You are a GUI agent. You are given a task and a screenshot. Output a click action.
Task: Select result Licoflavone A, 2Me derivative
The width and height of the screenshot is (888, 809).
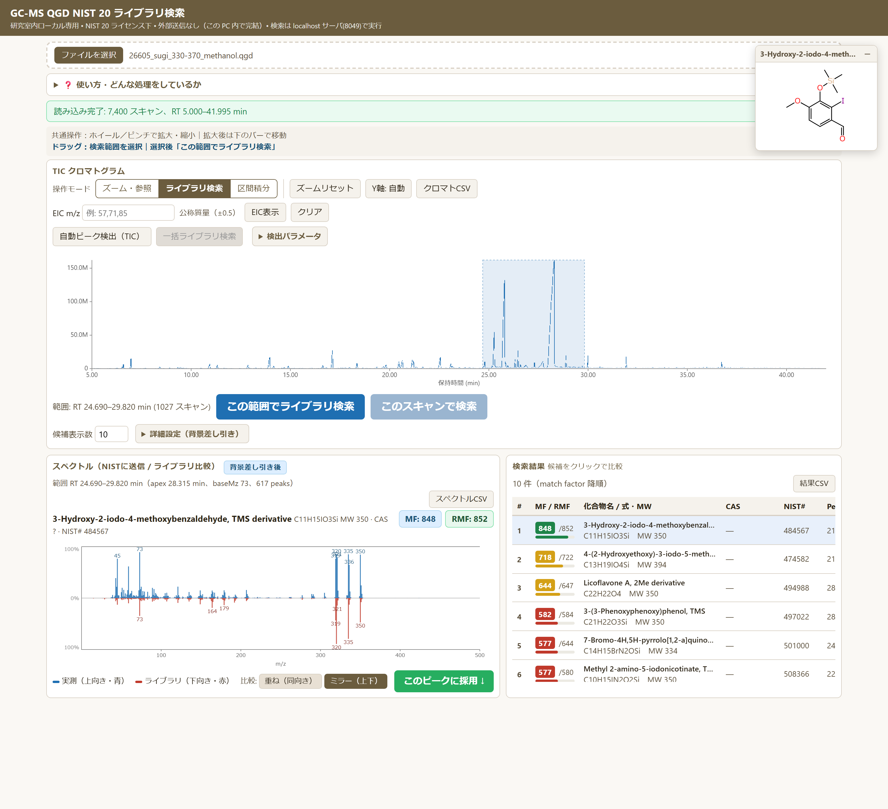pyautogui.click(x=674, y=588)
